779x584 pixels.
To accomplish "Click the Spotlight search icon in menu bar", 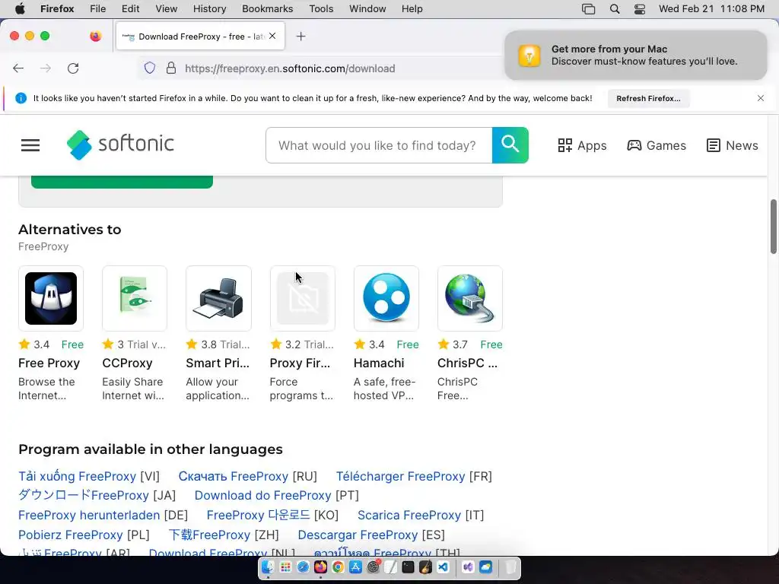I will [615, 9].
